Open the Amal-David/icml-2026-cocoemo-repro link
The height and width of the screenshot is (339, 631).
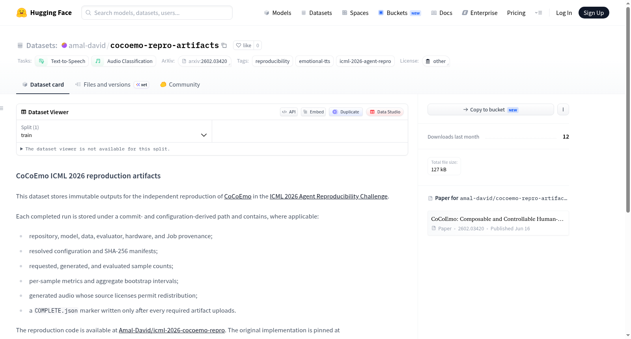click(172, 330)
